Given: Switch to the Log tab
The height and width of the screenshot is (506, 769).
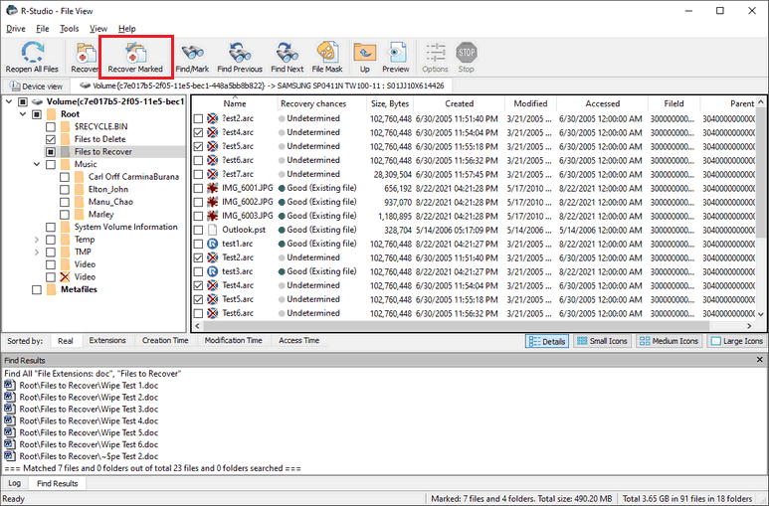Looking at the screenshot, I should point(15,483).
